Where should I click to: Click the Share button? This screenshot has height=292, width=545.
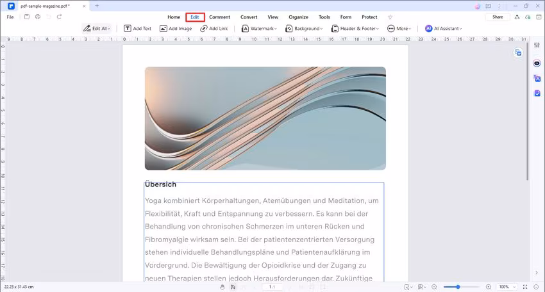click(498, 17)
